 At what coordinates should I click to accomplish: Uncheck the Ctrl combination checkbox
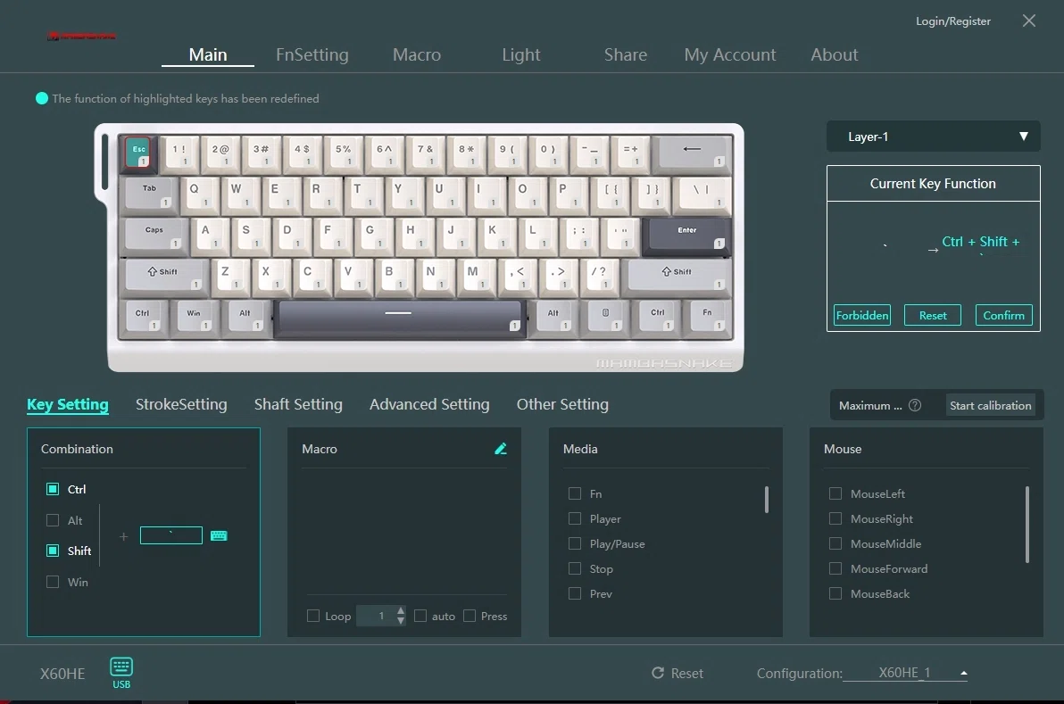53,489
